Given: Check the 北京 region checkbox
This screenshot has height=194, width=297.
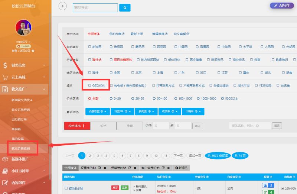Looking at the screenshot, I should (133, 72).
